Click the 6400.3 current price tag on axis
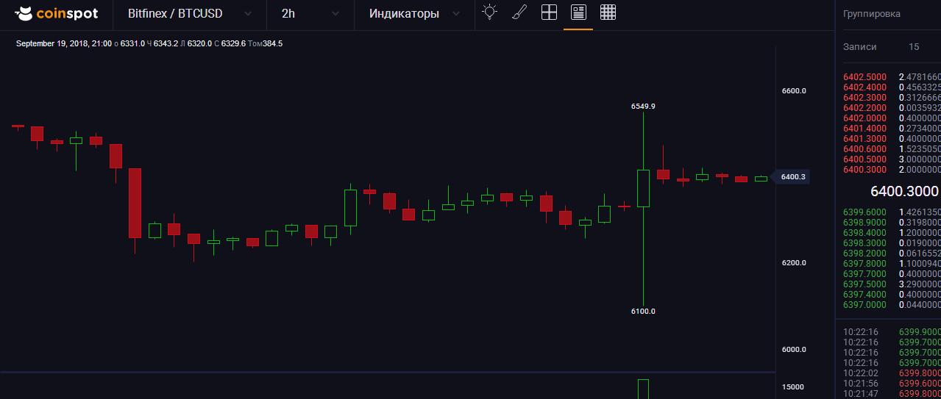 (x=792, y=177)
